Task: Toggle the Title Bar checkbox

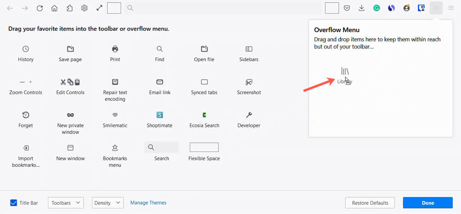Action: coord(14,203)
